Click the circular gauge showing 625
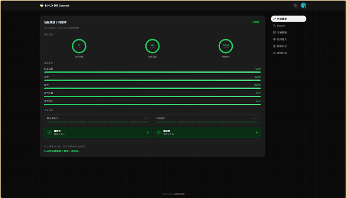Viewport: 347px width, 198px height. click(152, 46)
